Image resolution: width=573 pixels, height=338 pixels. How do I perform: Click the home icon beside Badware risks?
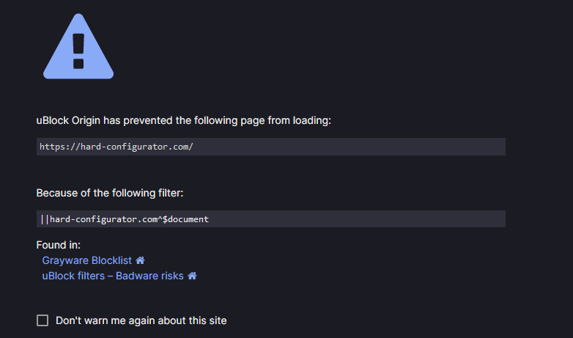click(192, 276)
